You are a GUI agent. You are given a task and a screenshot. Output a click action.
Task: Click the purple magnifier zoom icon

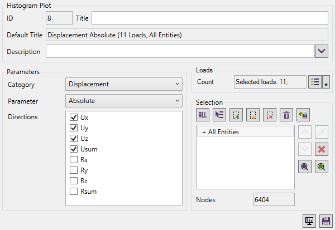(x=304, y=167)
